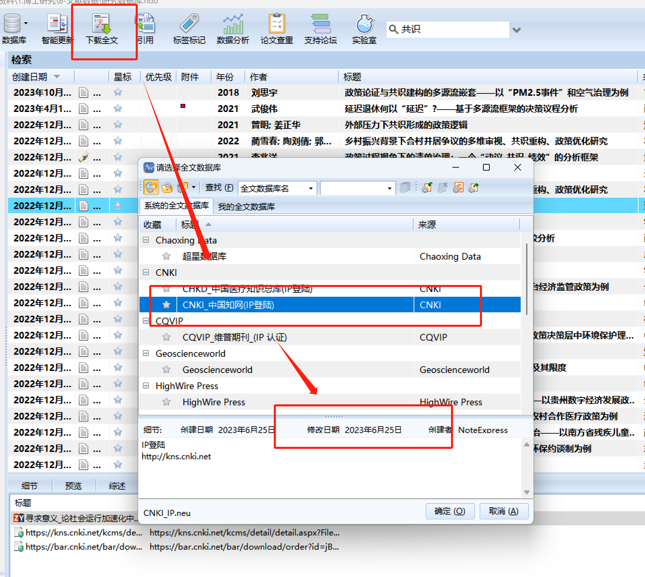The image size is (645, 577).
Task: Collapse the CQVIP group
Action: (x=146, y=321)
